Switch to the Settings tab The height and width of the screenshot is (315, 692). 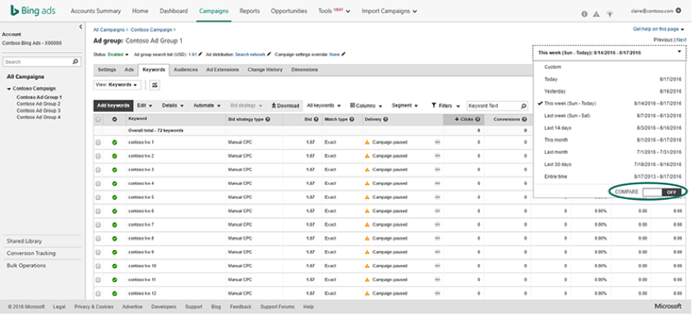tap(107, 70)
